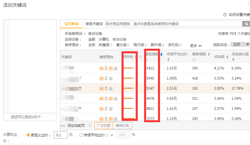This screenshot has height=145, width=250.
Task: Sort by 竞争指数 column arrow
Action: 209,54
